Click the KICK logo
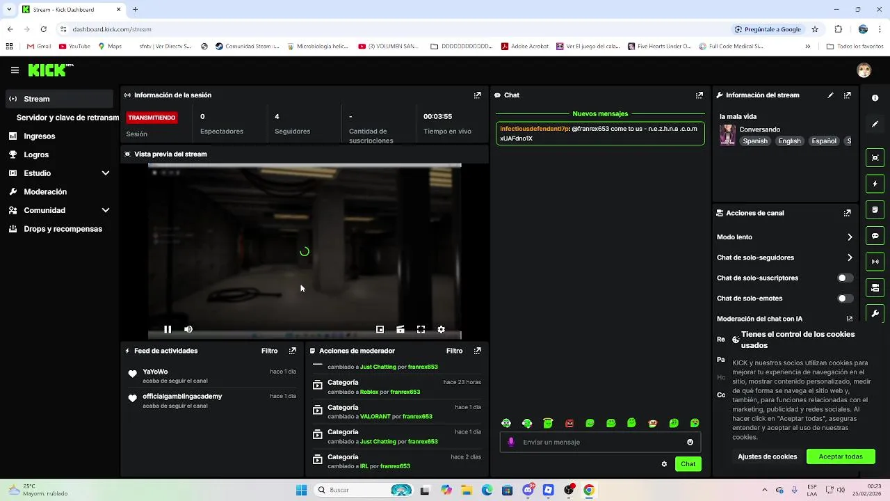Image resolution: width=890 pixels, height=501 pixels. click(50, 70)
